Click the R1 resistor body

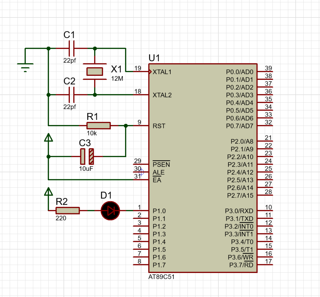[98, 126]
